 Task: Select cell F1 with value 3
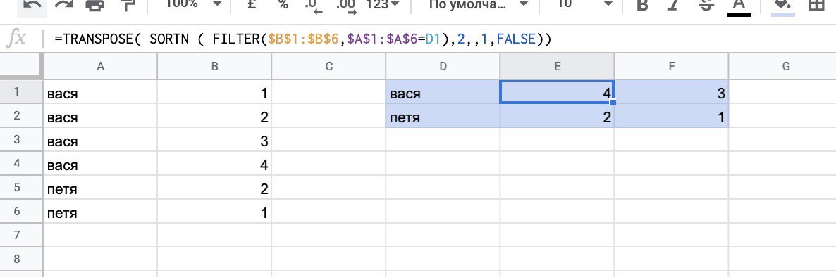(x=671, y=91)
